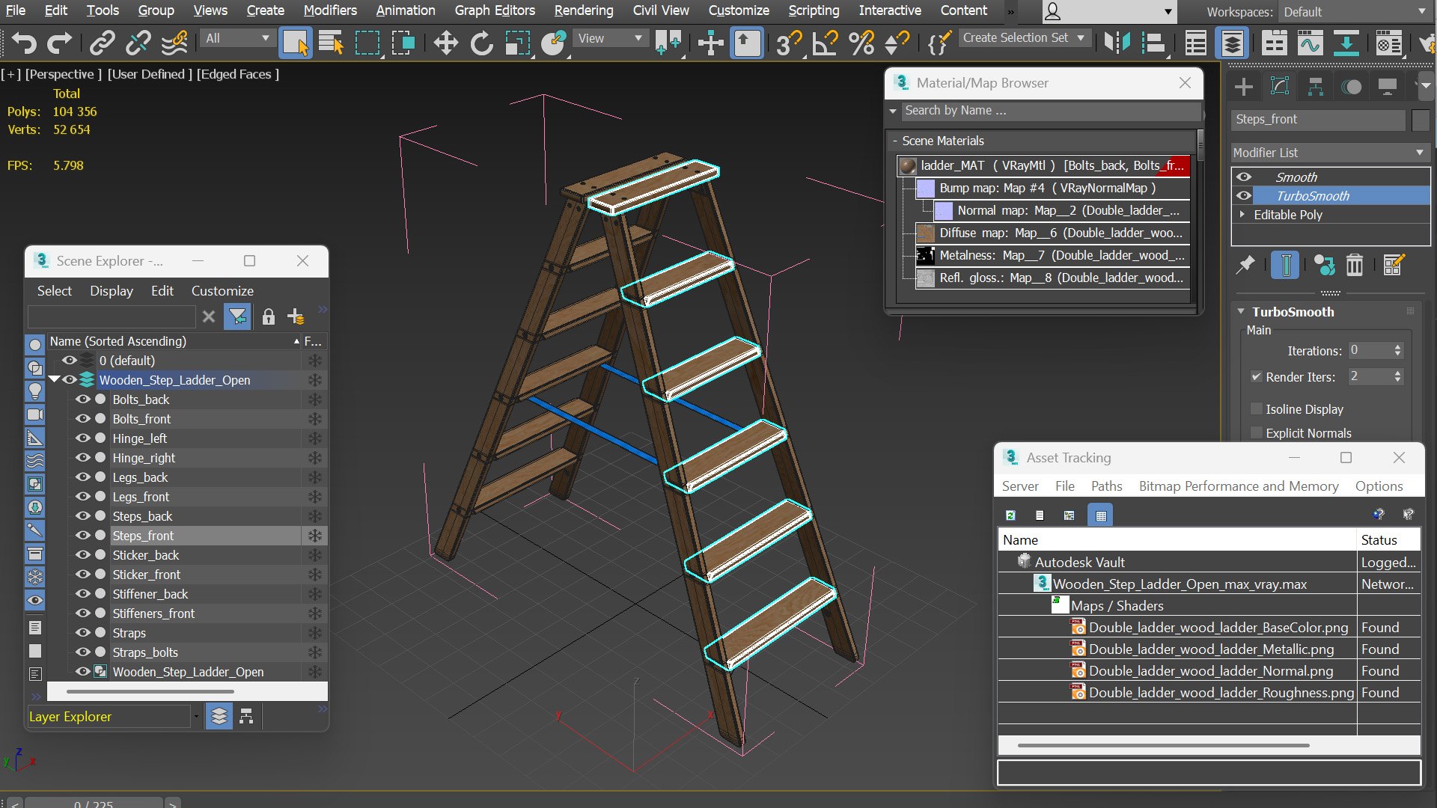Expand the Editable Poly stack entry

(1242, 214)
